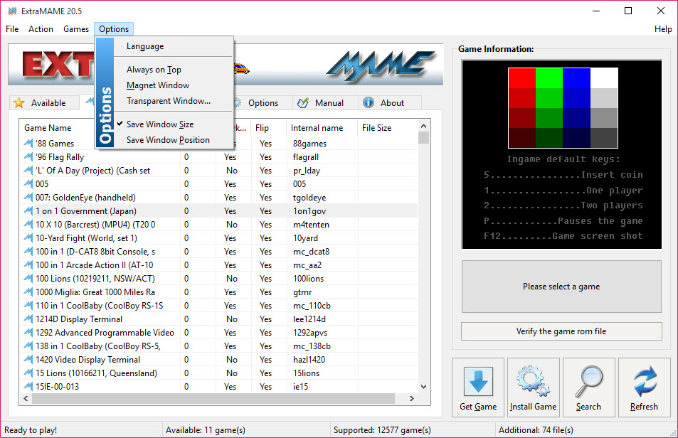
Task: Sort by the Flip column header
Action: pos(268,128)
